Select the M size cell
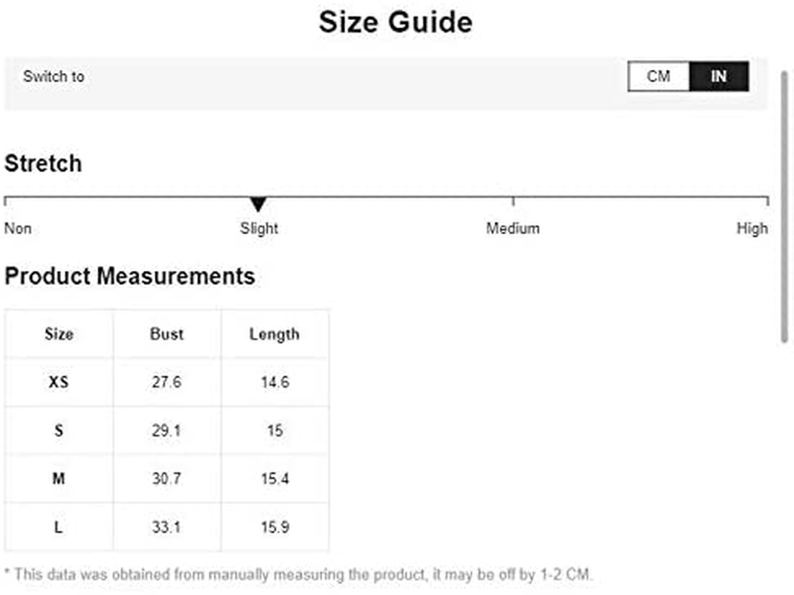This screenshot has height=595, width=794. click(59, 478)
